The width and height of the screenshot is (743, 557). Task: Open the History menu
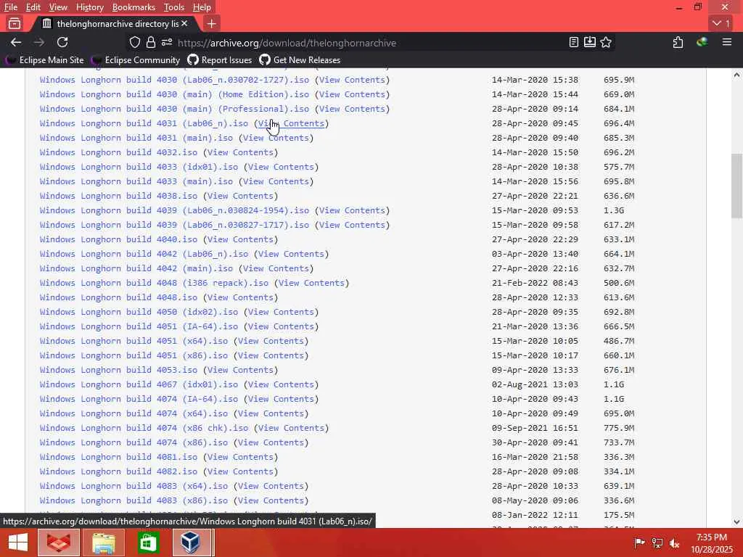point(89,7)
